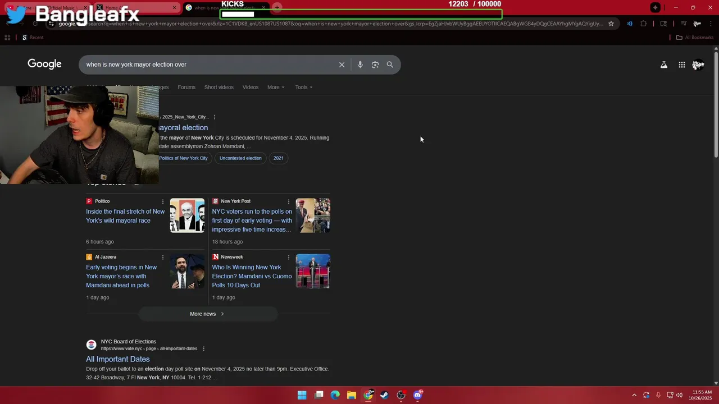Click the magnifier search button
The image size is (719, 404).
click(x=390, y=65)
